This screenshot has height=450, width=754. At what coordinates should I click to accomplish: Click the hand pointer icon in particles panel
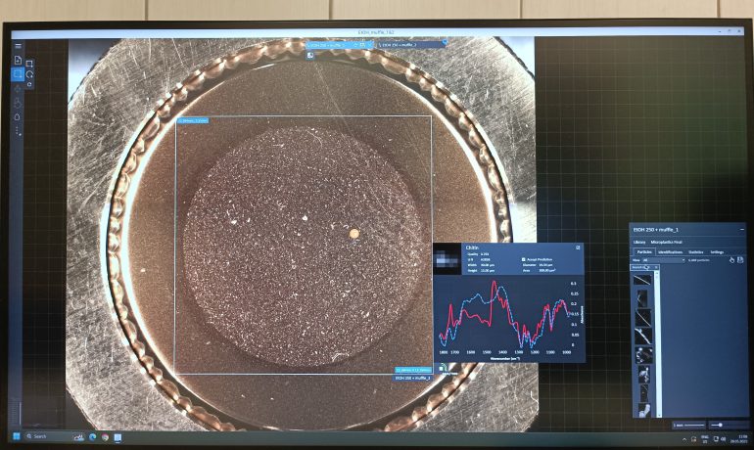730,259
